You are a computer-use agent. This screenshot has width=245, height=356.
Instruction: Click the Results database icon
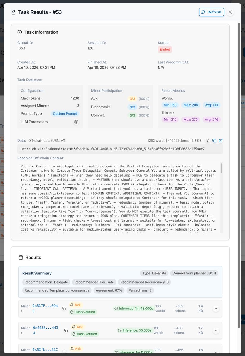click(x=21, y=258)
